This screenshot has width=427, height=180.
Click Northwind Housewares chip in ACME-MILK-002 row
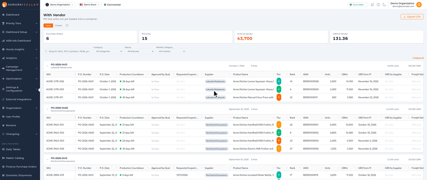tap(217, 133)
